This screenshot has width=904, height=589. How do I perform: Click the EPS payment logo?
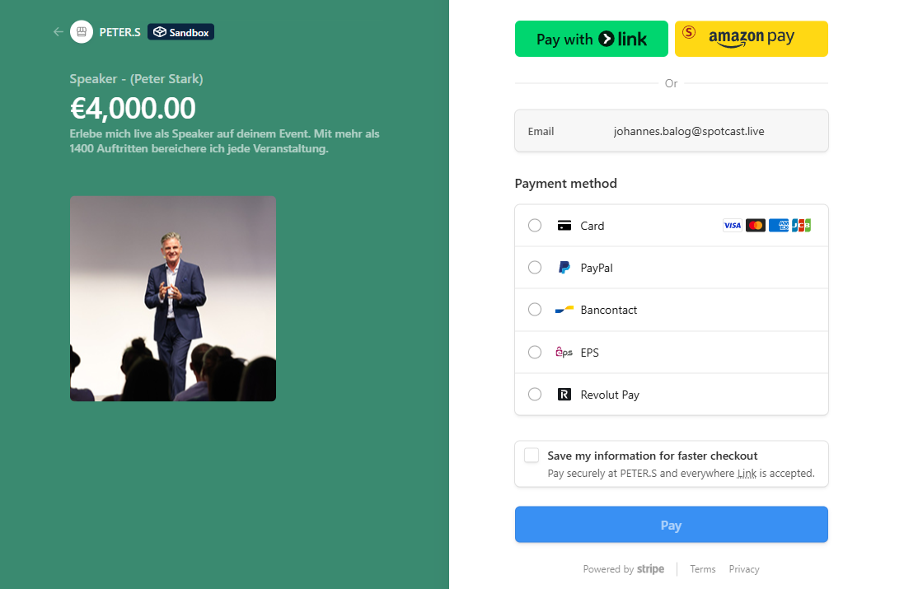564,352
